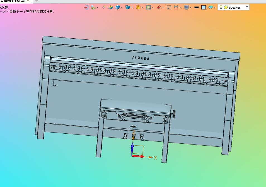Screen dimensions: 266x187
Task: Click the black color swatch
Action: (x=197, y=7)
